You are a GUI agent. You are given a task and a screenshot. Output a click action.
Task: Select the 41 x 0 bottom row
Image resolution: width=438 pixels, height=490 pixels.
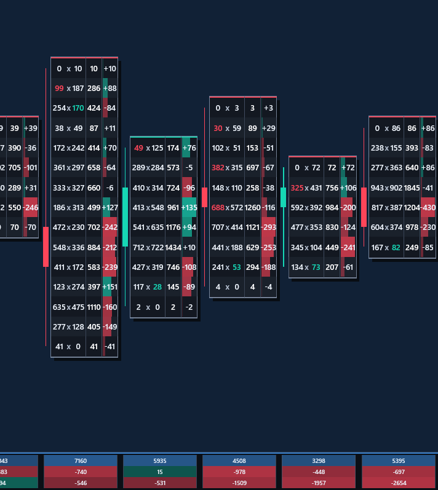point(84,347)
